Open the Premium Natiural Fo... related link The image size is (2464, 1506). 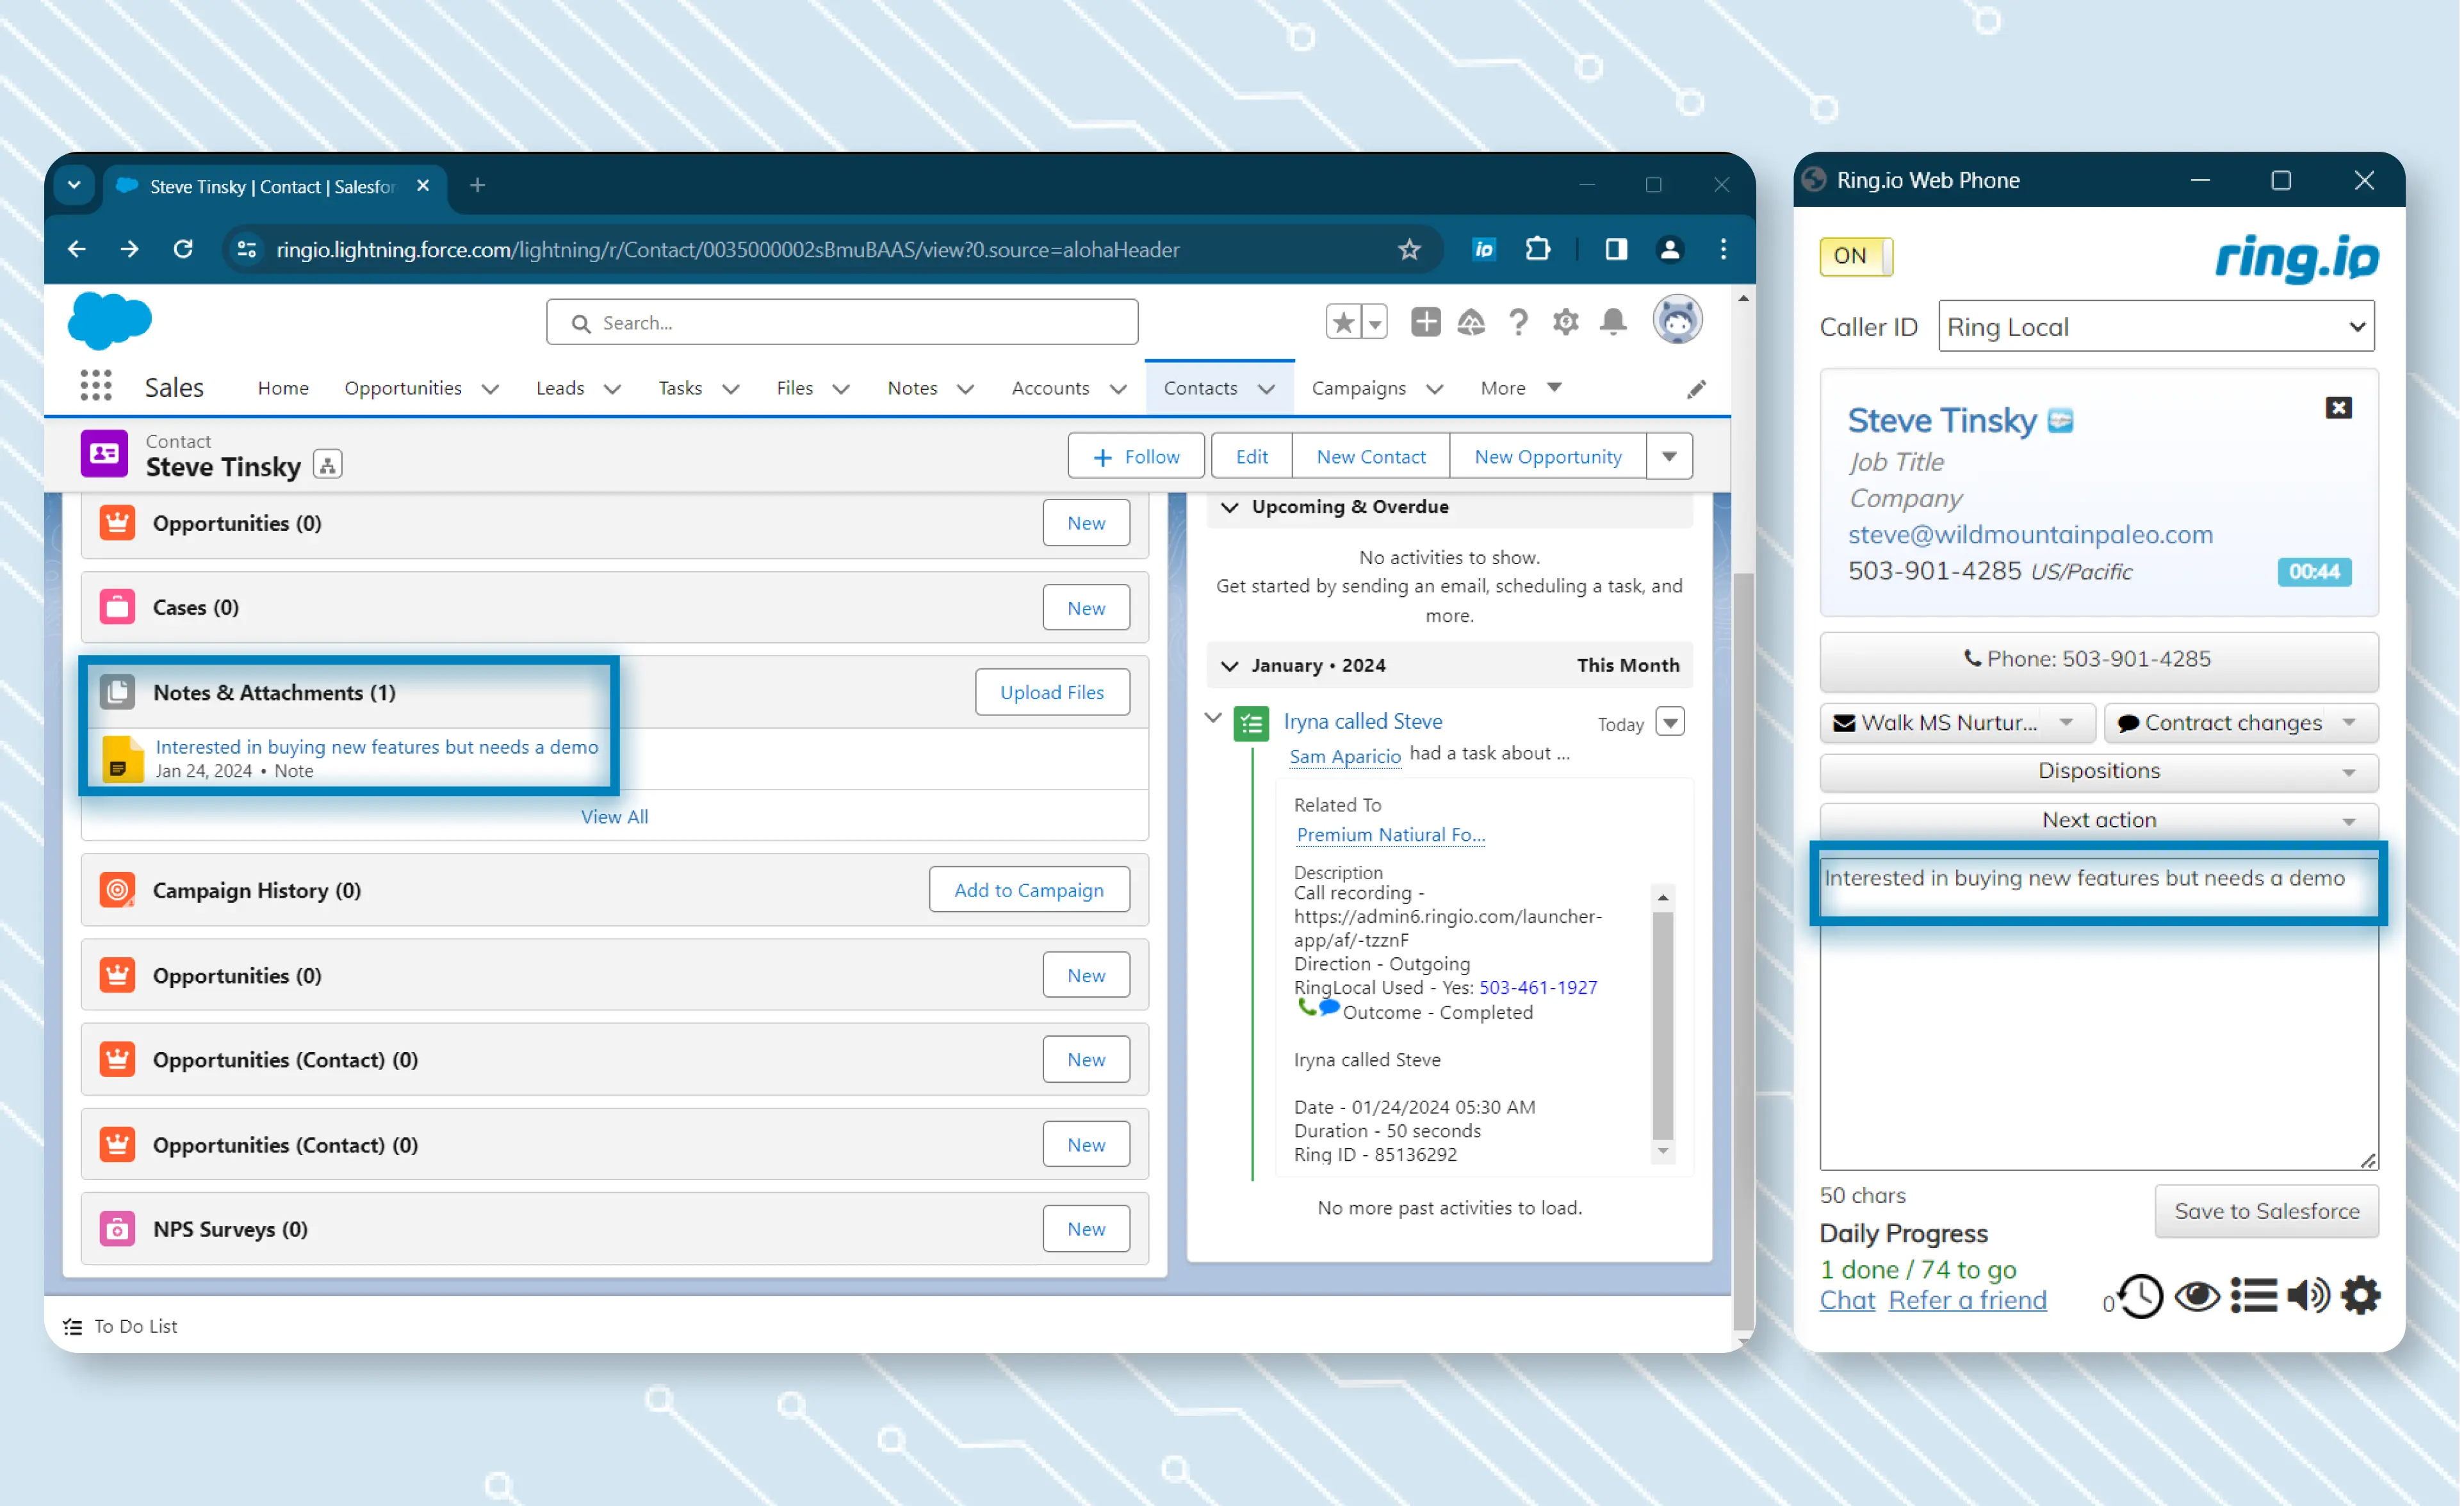click(x=1390, y=834)
